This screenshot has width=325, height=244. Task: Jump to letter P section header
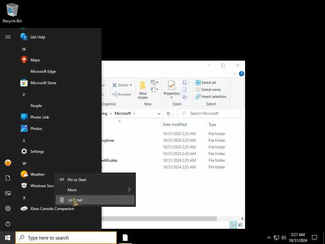pyautogui.click(x=24, y=95)
